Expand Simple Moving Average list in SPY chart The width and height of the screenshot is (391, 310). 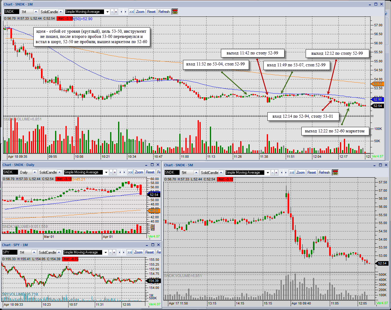[105, 252]
